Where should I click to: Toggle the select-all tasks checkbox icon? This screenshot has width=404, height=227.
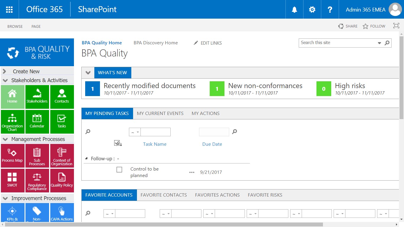[118, 143]
